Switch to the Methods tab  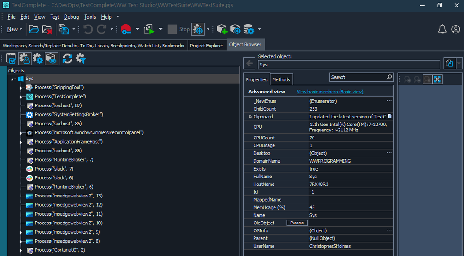(281, 79)
